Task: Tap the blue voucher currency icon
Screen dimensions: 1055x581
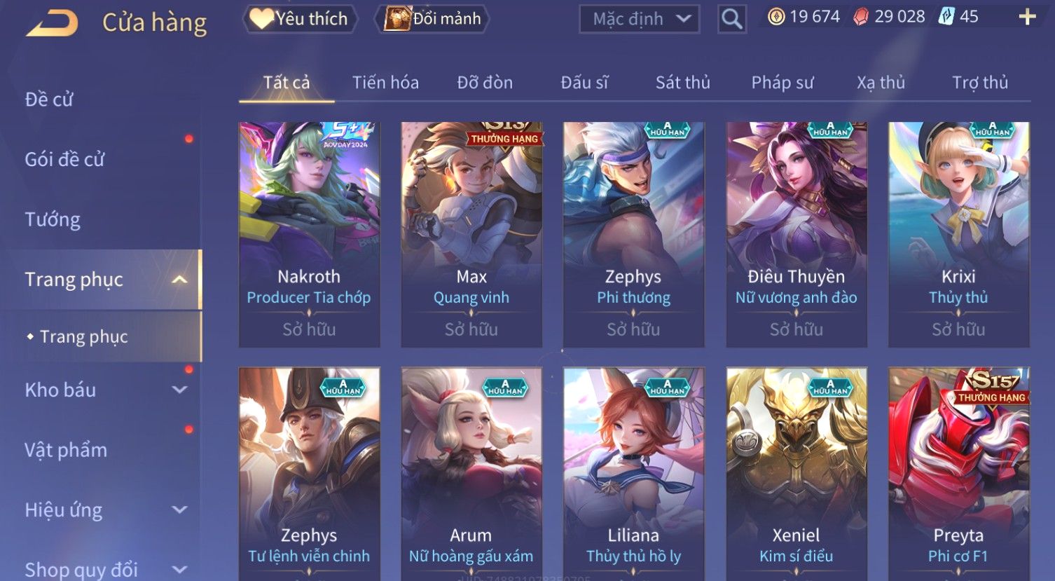Action: (946, 17)
